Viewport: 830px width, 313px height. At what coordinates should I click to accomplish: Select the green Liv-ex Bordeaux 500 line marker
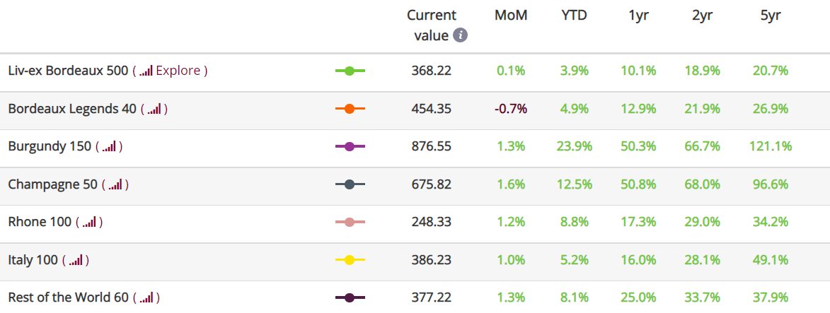tap(350, 71)
